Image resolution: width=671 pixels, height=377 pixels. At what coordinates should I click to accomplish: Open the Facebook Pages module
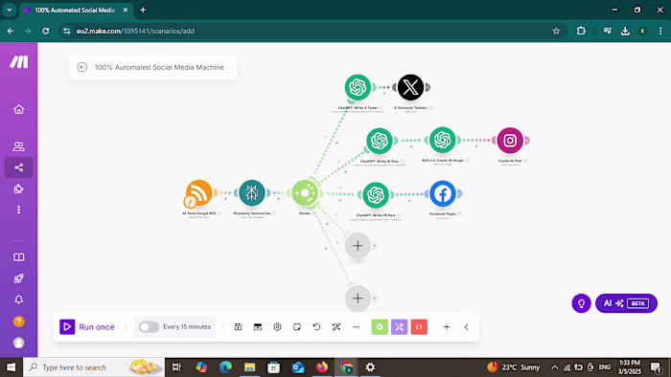[442, 193]
